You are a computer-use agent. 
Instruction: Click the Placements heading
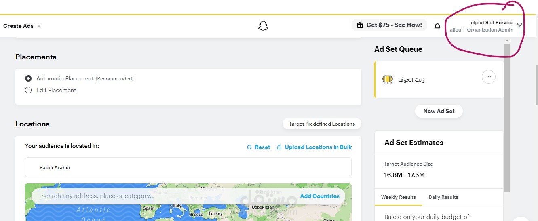36,57
